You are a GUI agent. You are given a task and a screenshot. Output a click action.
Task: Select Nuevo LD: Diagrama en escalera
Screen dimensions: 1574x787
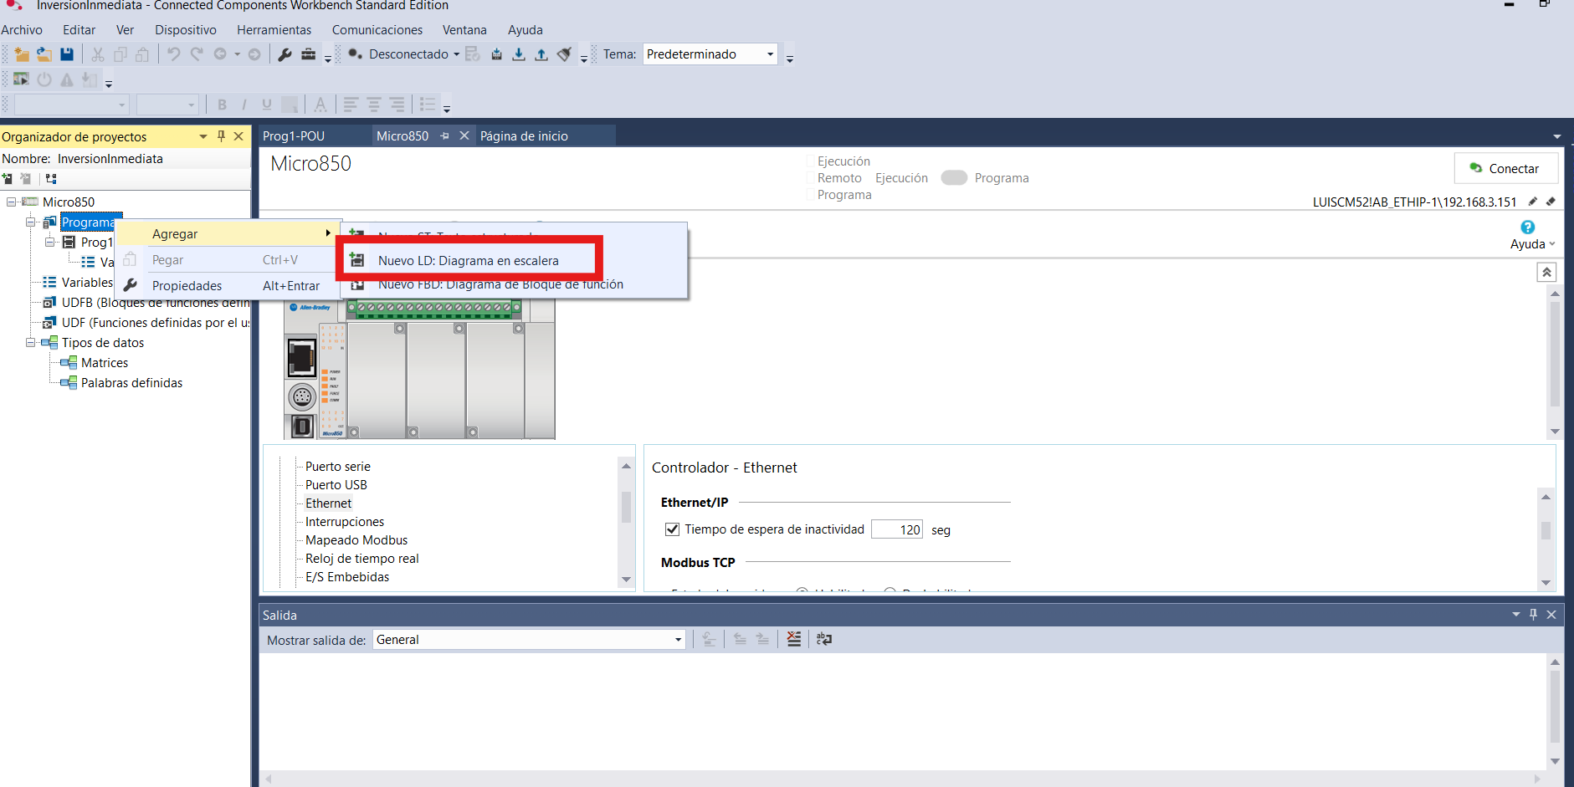point(469,260)
